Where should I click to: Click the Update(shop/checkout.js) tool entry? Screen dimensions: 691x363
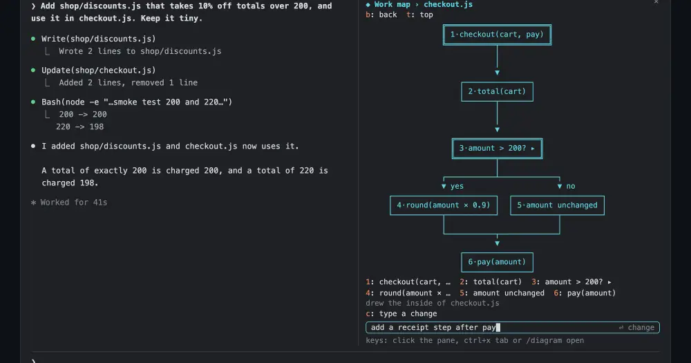point(98,70)
